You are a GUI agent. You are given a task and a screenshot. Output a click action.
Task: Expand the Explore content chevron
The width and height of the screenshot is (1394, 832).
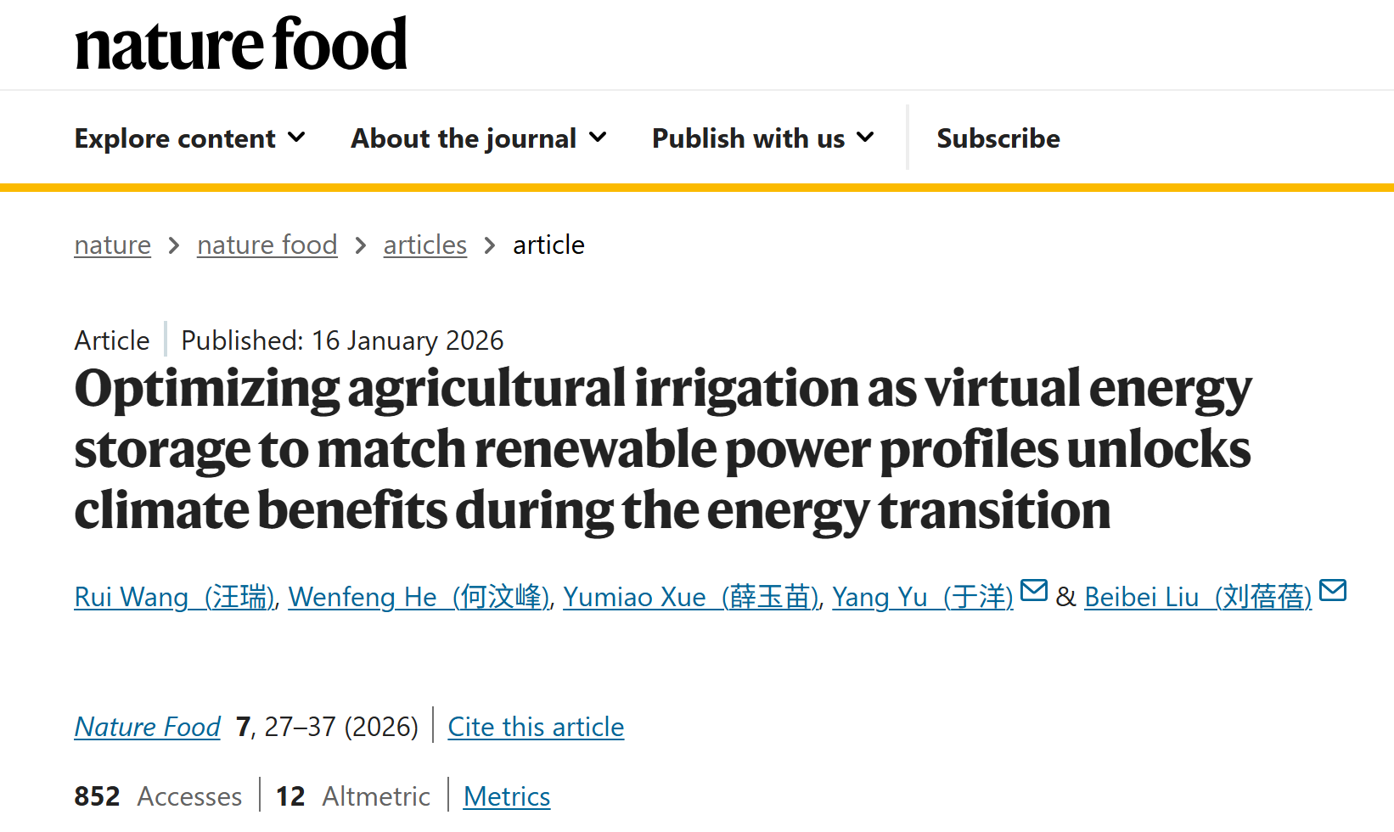point(296,138)
